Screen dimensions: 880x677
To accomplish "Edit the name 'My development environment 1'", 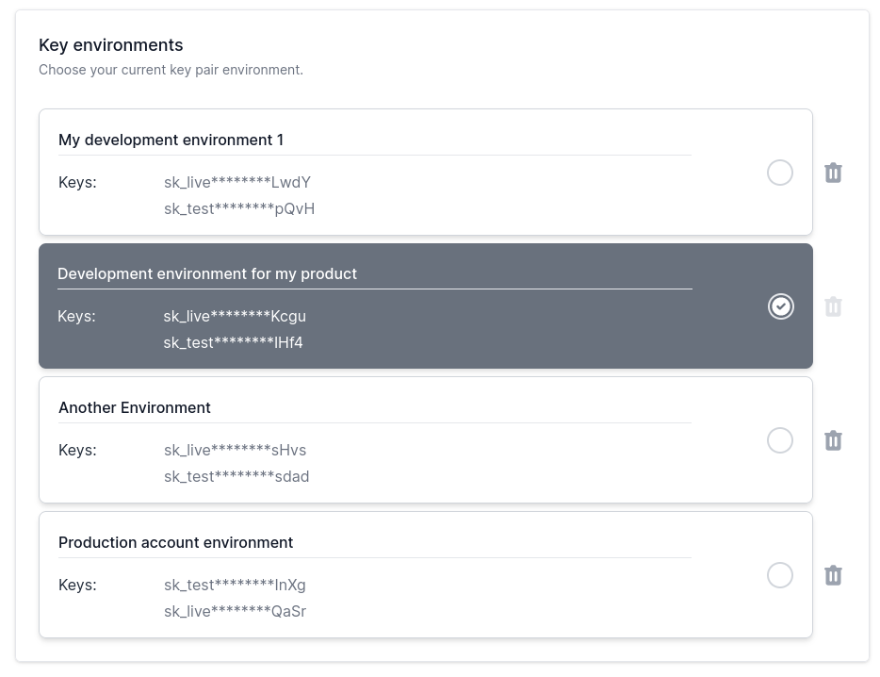I will tap(171, 140).
